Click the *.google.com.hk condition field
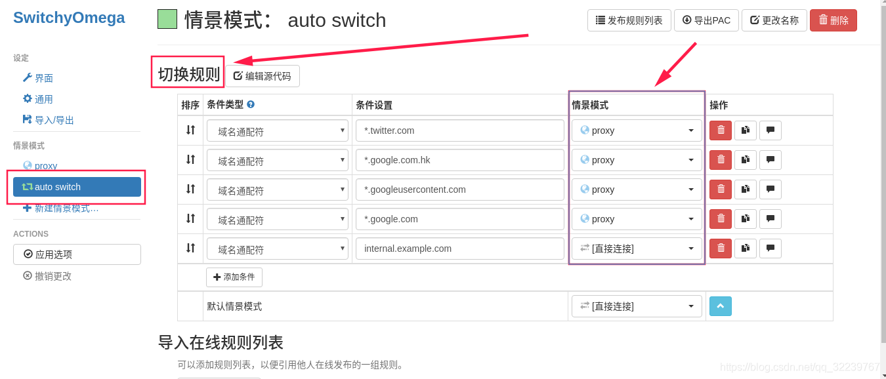Image resolution: width=886 pixels, height=379 pixels. (x=460, y=160)
